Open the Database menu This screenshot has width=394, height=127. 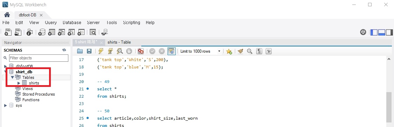(72, 22)
